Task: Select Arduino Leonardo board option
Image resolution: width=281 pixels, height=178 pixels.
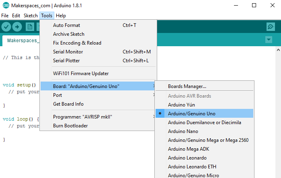Action: [x=187, y=158]
